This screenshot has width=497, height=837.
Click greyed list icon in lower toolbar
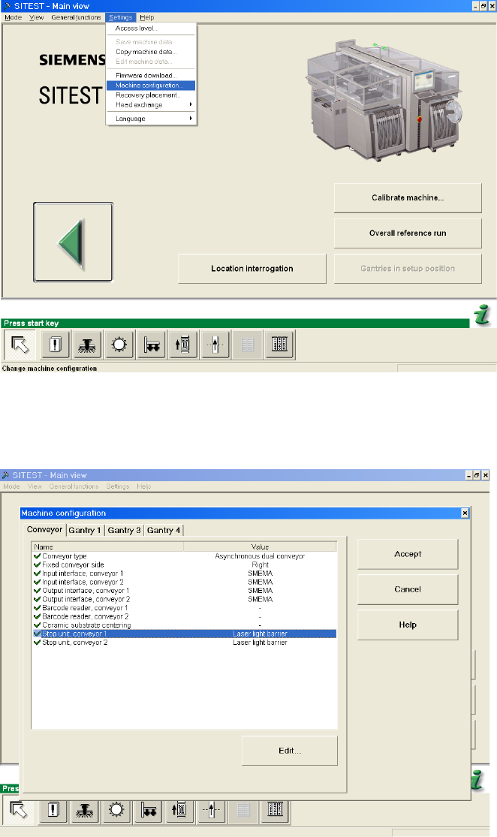(x=243, y=810)
